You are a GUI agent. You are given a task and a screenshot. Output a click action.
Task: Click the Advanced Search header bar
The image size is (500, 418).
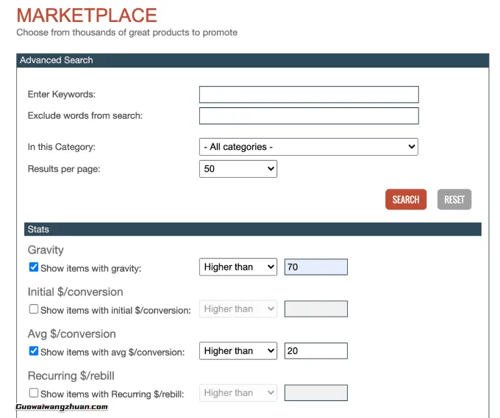click(x=252, y=60)
